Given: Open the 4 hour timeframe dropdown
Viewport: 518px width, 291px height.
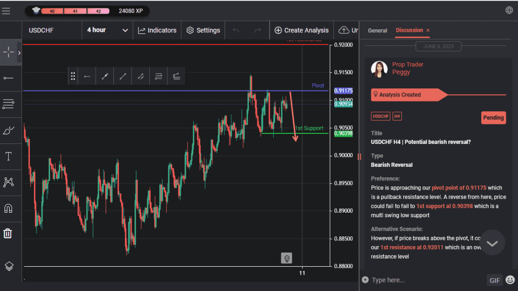Looking at the screenshot, I should pos(107,30).
